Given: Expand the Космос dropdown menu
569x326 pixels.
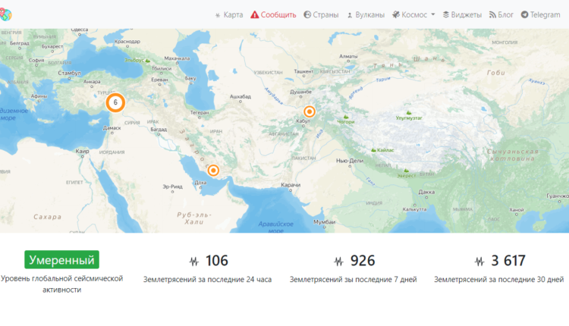Looking at the screenshot, I should click(x=414, y=14).
